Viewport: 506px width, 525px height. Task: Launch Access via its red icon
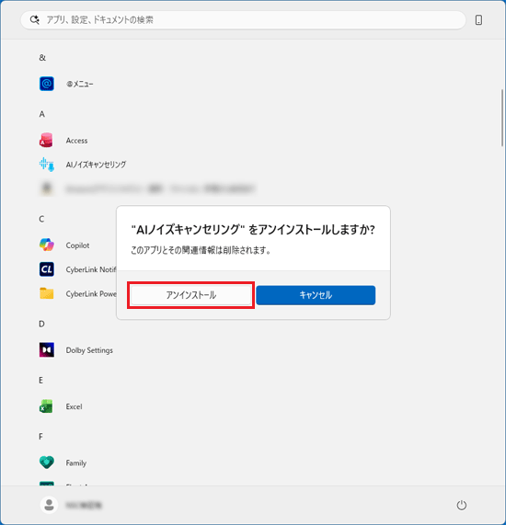pos(46,141)
